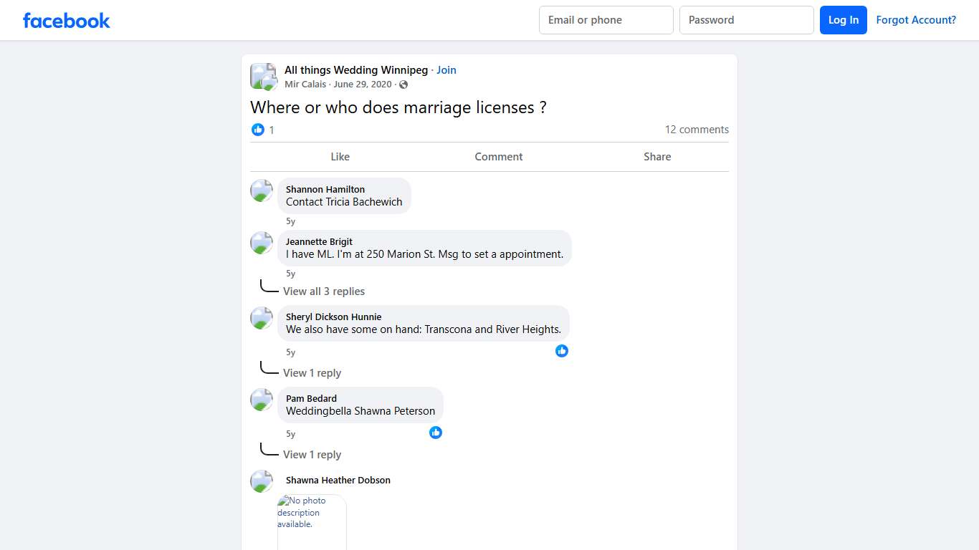Click the like reaction on Pam Bedard's comment
The width and height of the screenshot is (979, 550).
tap(436, 433)
